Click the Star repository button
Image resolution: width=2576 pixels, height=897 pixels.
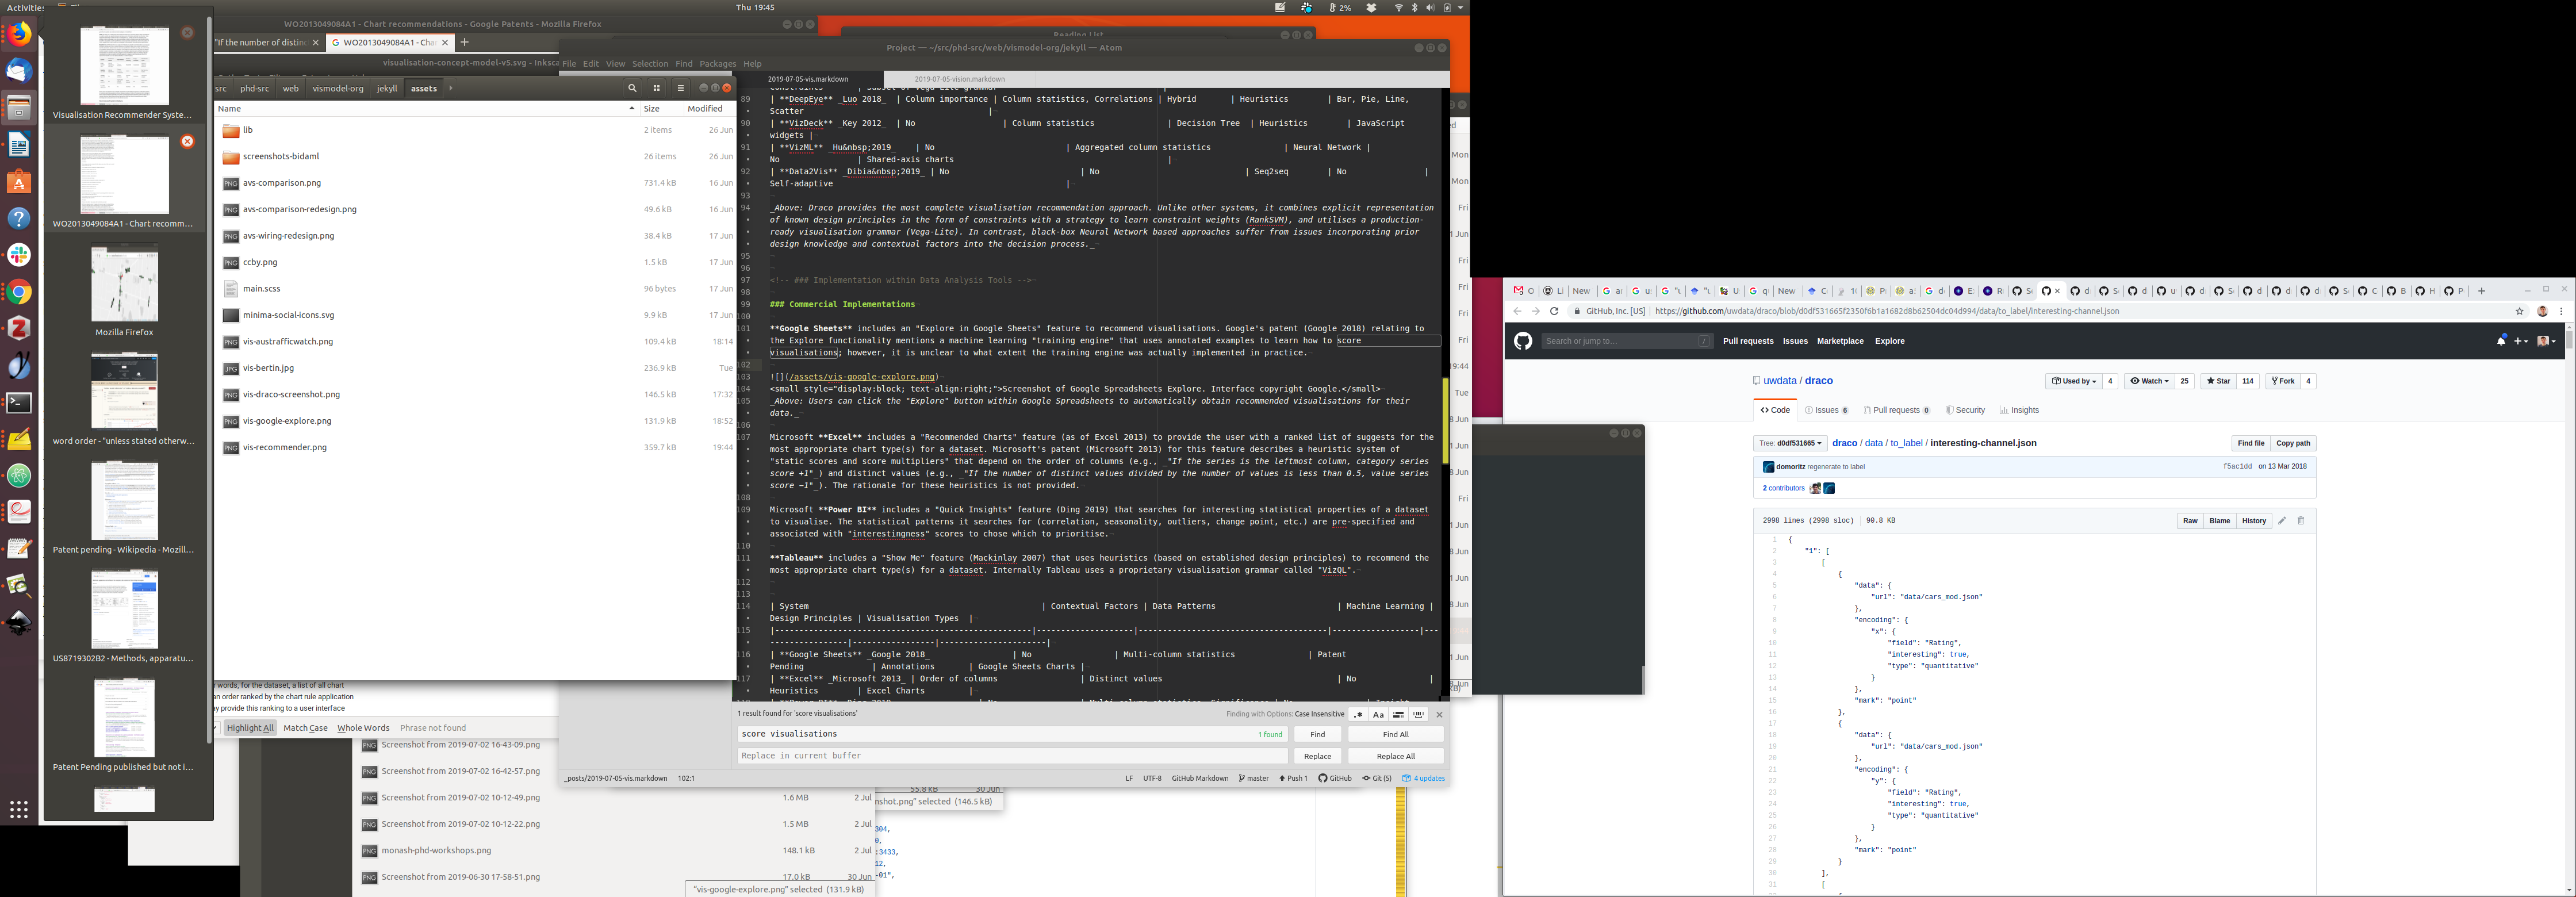pyautogui.click(x=2218, y=381)
